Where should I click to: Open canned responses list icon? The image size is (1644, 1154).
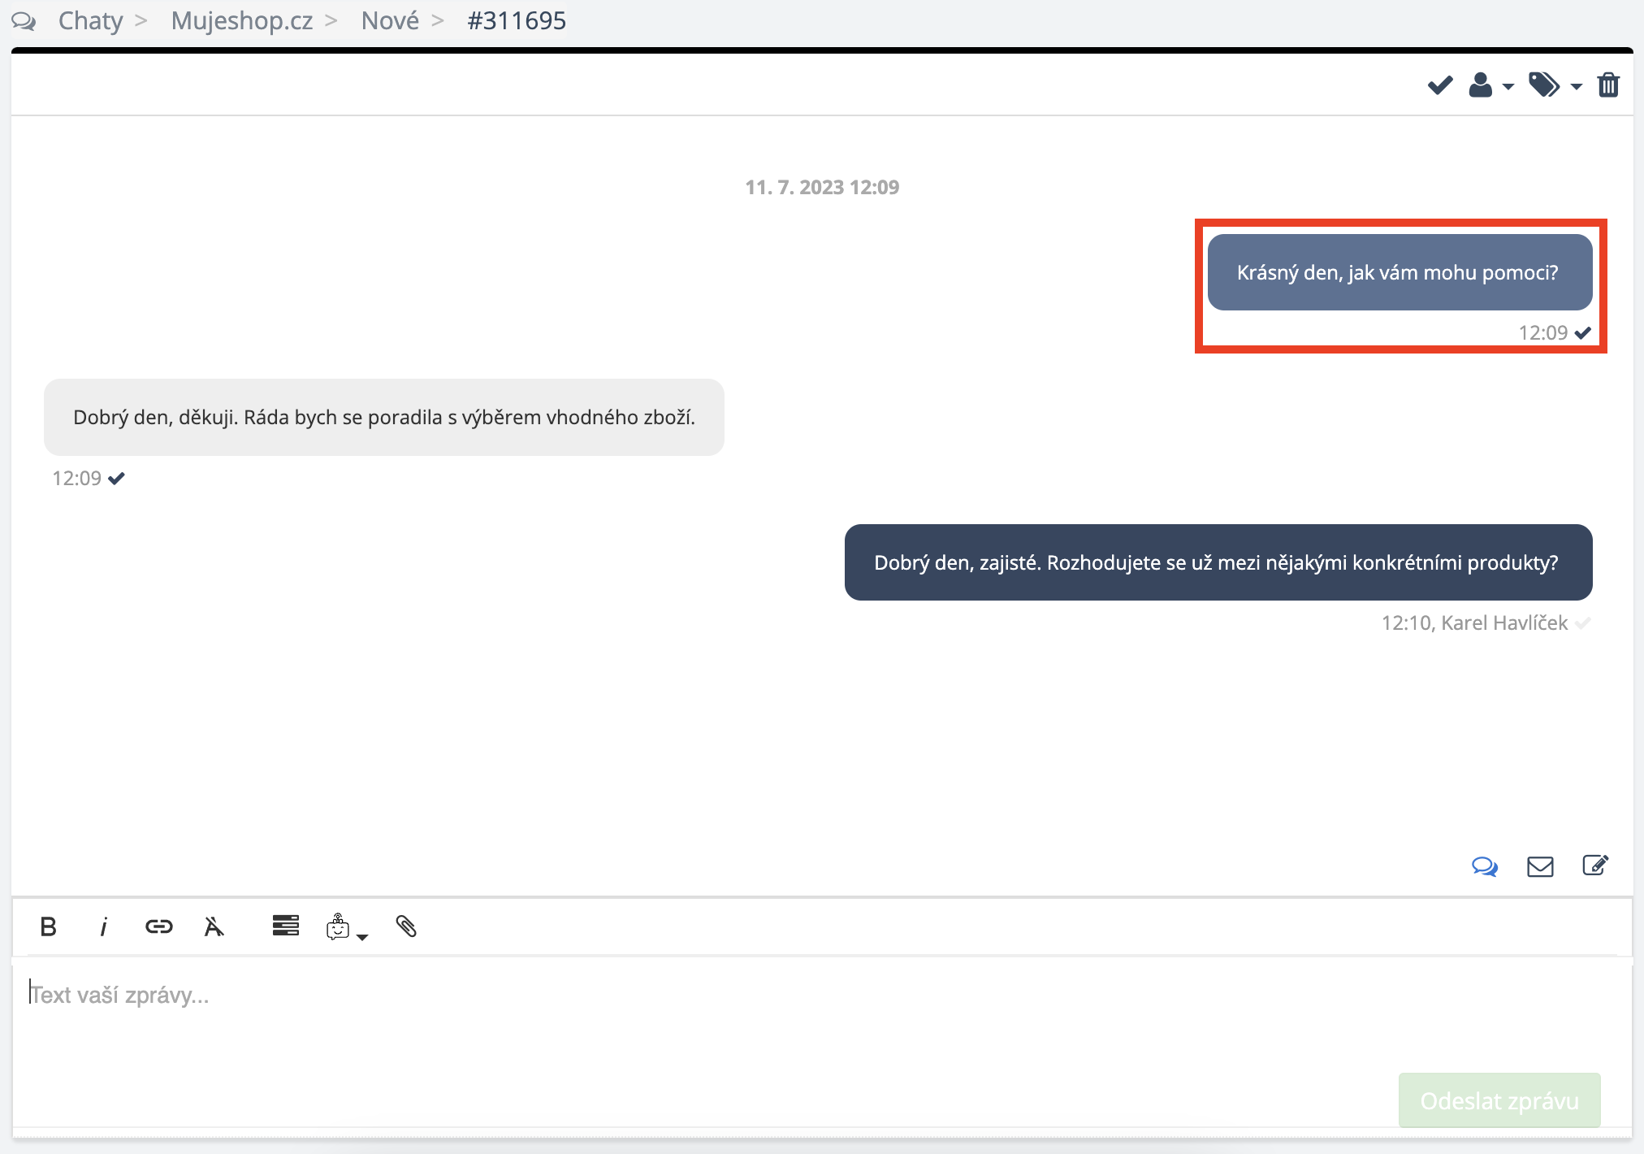[x=285, y=926]
